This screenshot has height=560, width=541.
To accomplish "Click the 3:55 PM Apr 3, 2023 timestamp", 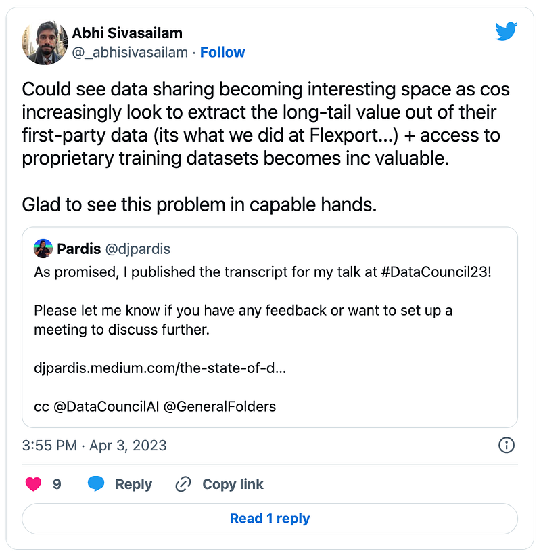I will (95, 446).
